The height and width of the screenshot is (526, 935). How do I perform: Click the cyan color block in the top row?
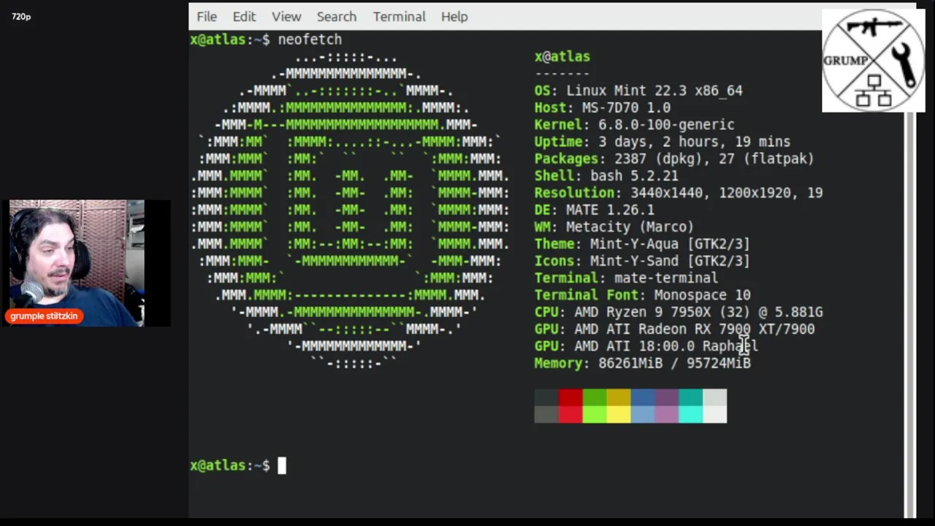pyautogui.click(x=691, y=397)
